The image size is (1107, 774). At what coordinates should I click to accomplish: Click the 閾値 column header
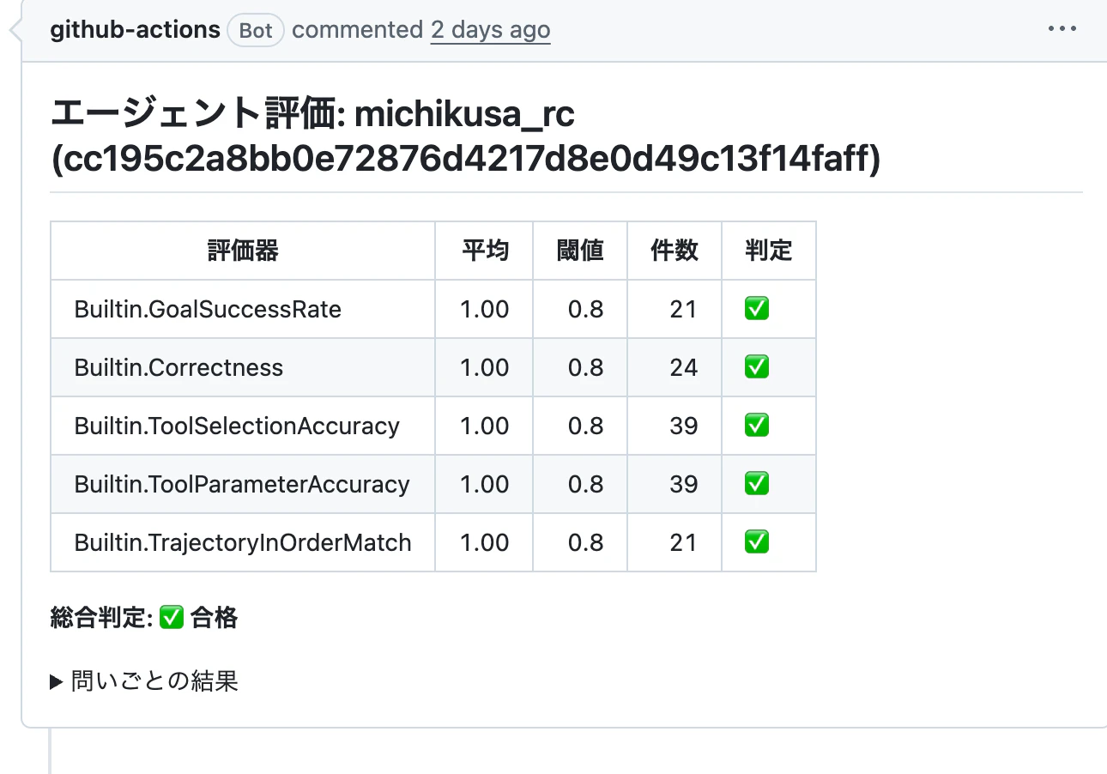coord(580,251)
